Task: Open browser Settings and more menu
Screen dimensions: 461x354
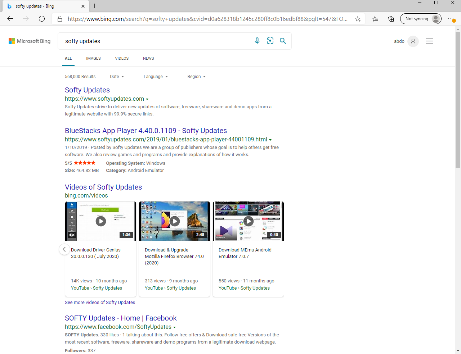Action: pos(452,19)
